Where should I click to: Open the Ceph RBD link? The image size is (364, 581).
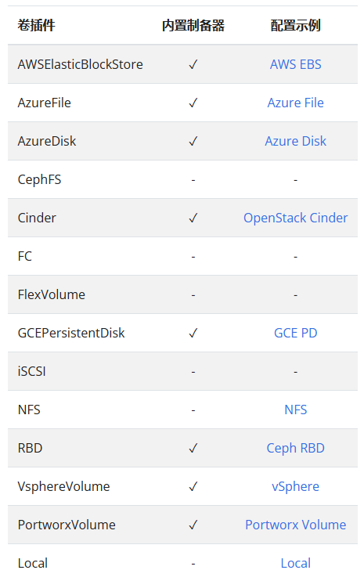tap(295, 448)
